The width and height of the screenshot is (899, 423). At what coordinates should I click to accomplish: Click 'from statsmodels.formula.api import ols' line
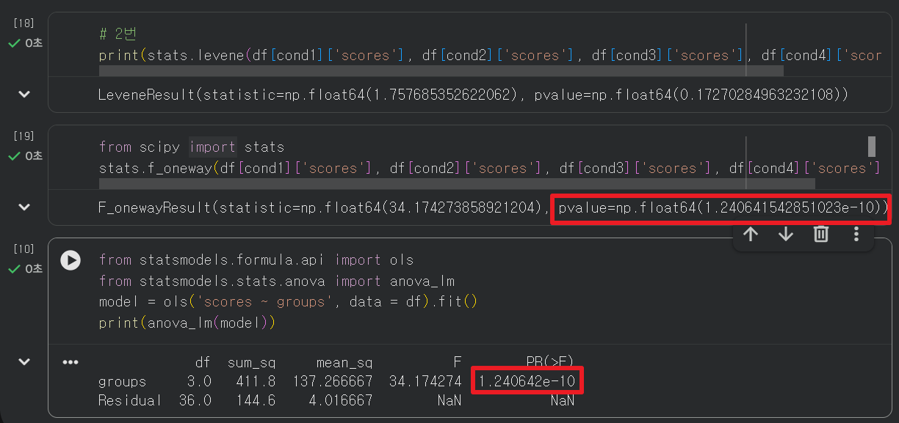point(256,260)
